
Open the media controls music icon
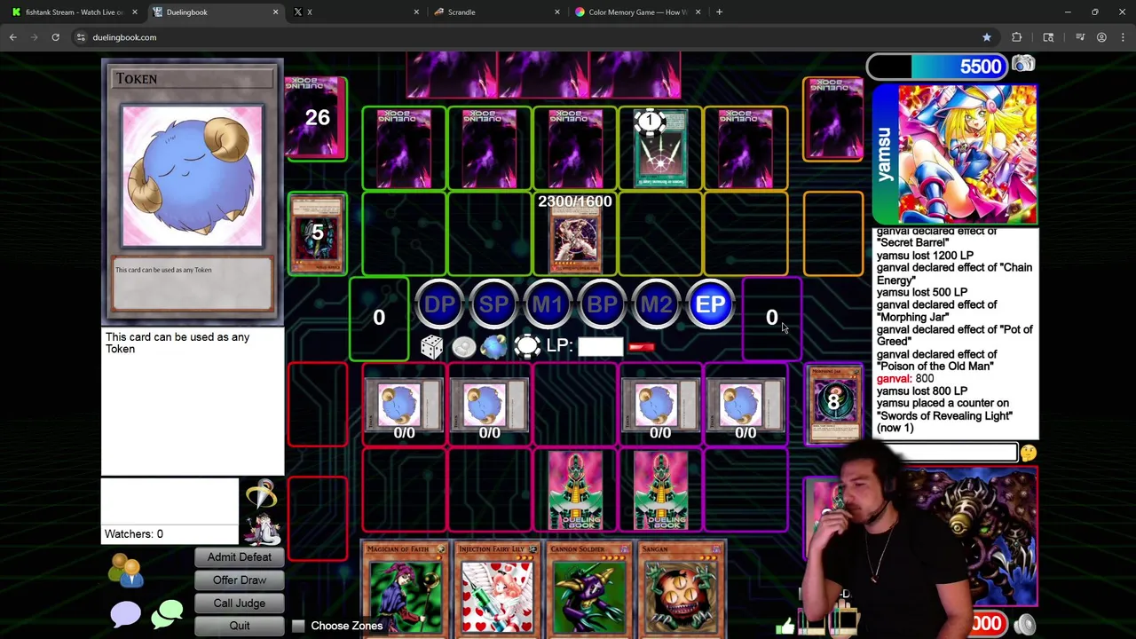[x=1080, y=37]
